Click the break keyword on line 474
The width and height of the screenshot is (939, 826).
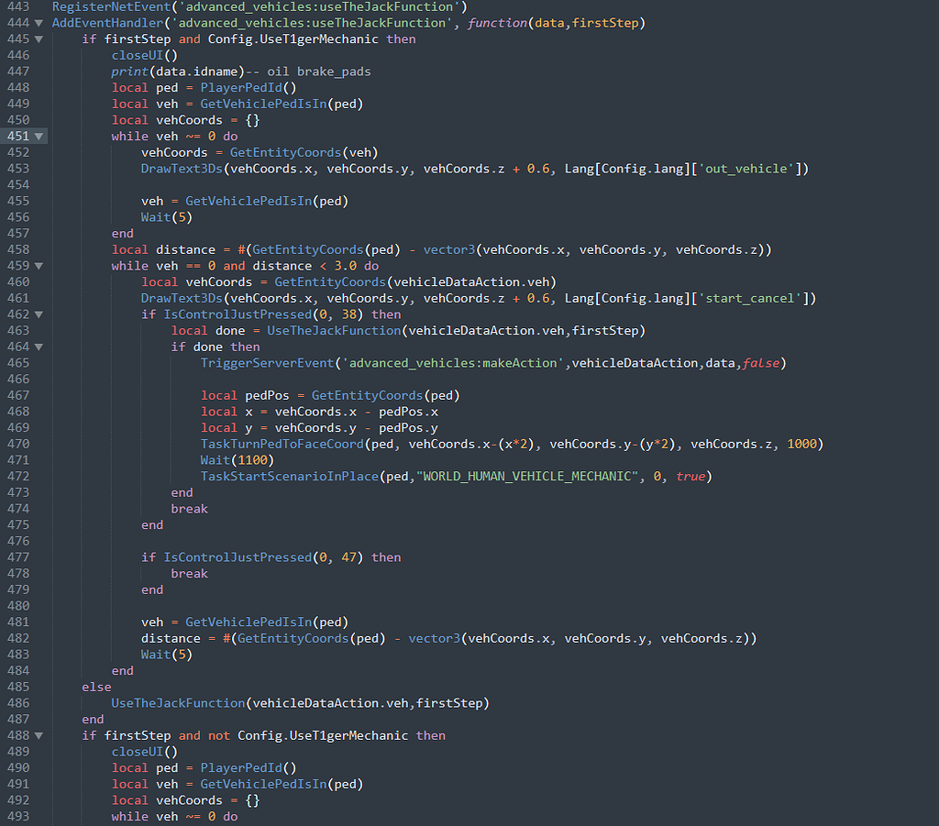click(189, 508)
